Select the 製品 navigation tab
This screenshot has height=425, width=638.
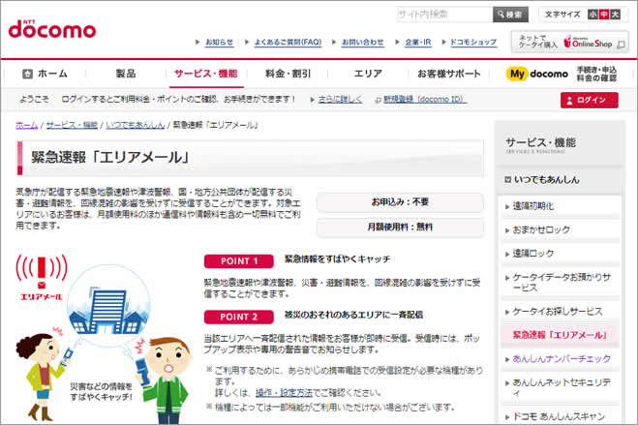126,74
